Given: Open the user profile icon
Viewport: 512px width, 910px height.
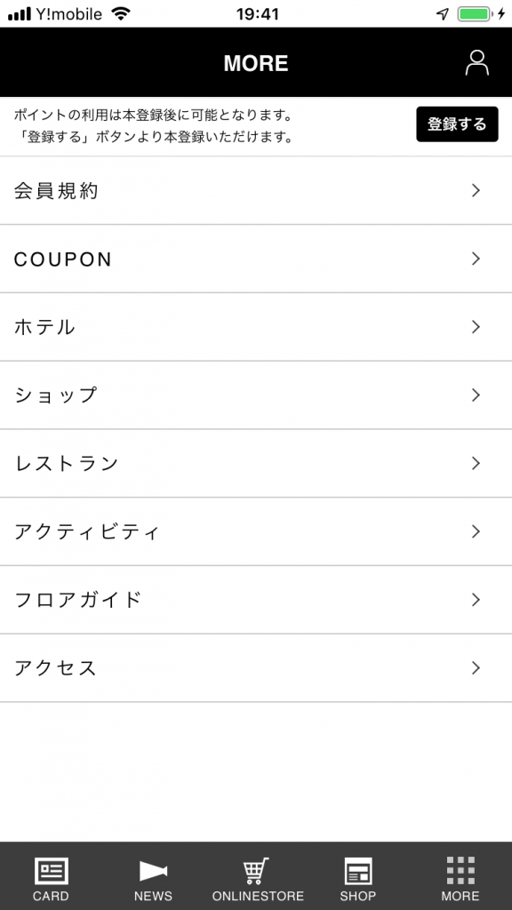Looking at the screenshot, I should [x=476, y=63].
